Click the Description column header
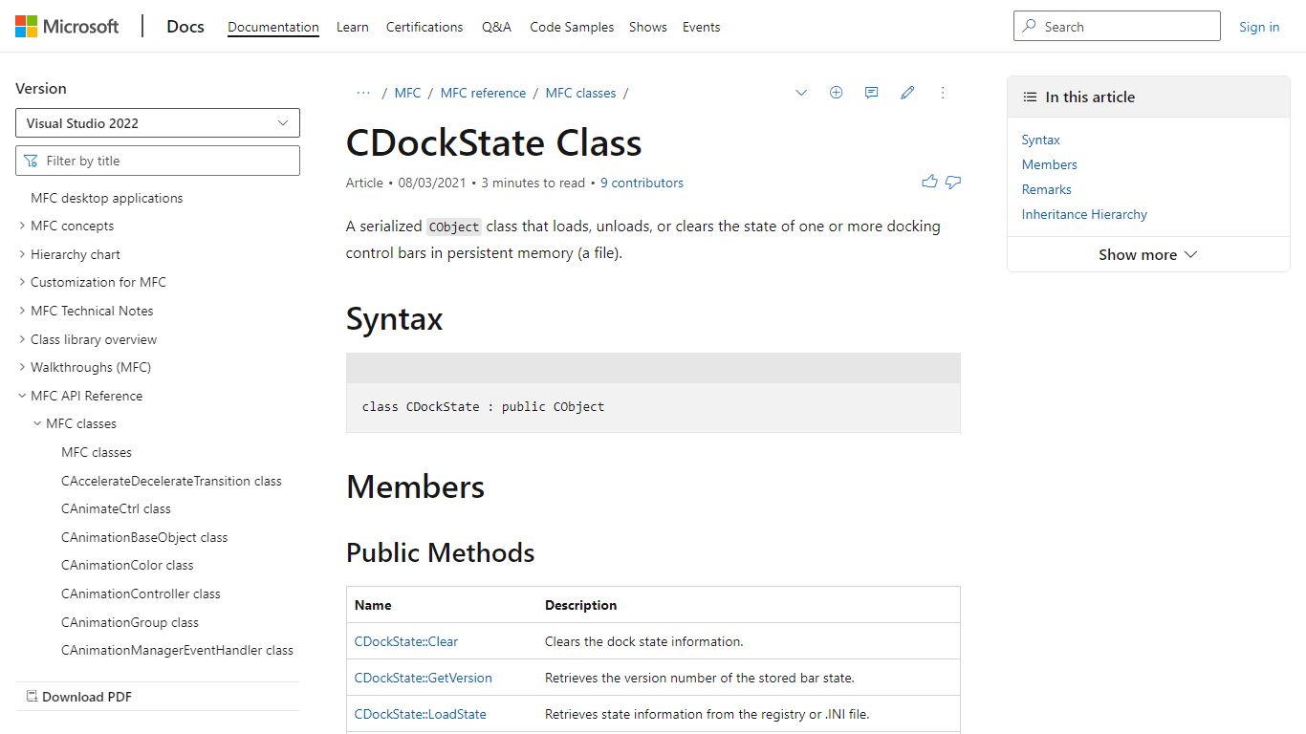The height and width of the screenshot is (734, 1306). click(x=580, y=605)
